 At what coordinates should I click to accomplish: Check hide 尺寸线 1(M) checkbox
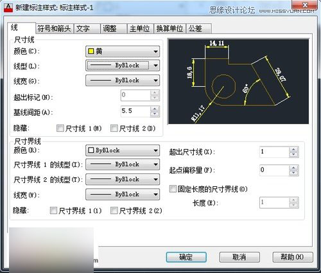coord(60,128)
